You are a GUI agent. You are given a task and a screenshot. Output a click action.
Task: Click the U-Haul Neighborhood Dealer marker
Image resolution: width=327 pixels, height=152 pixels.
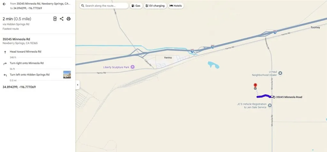(280, 73)
